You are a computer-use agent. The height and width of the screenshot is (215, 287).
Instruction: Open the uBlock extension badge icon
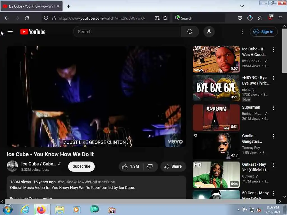point(270,18)
